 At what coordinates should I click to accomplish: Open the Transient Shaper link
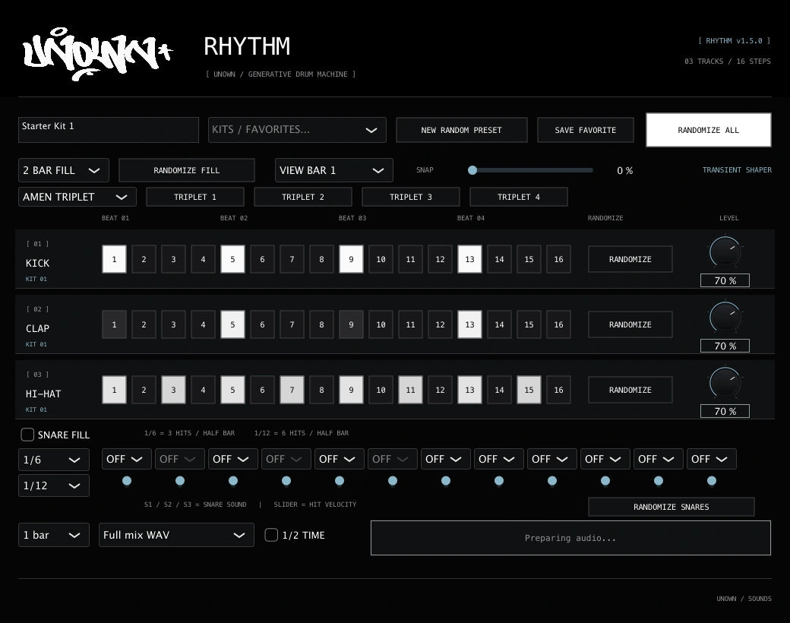coord(737,170)
